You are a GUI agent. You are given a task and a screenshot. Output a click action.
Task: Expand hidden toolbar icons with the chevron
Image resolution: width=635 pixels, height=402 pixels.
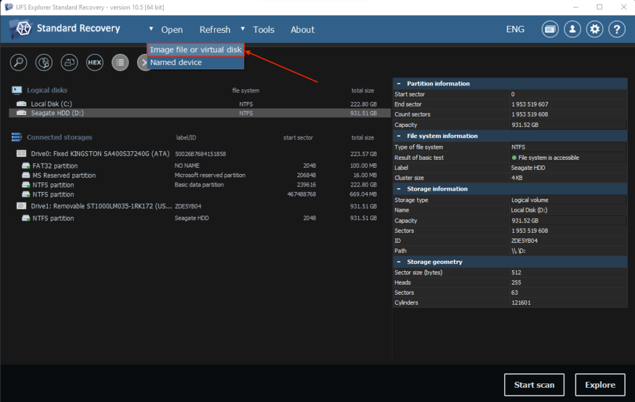144,63
